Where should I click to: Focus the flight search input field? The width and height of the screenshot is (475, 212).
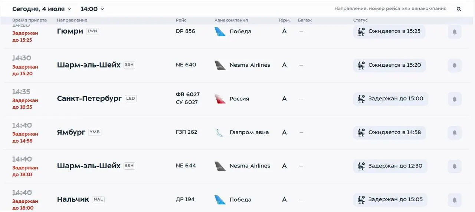(x=390, y=9)
